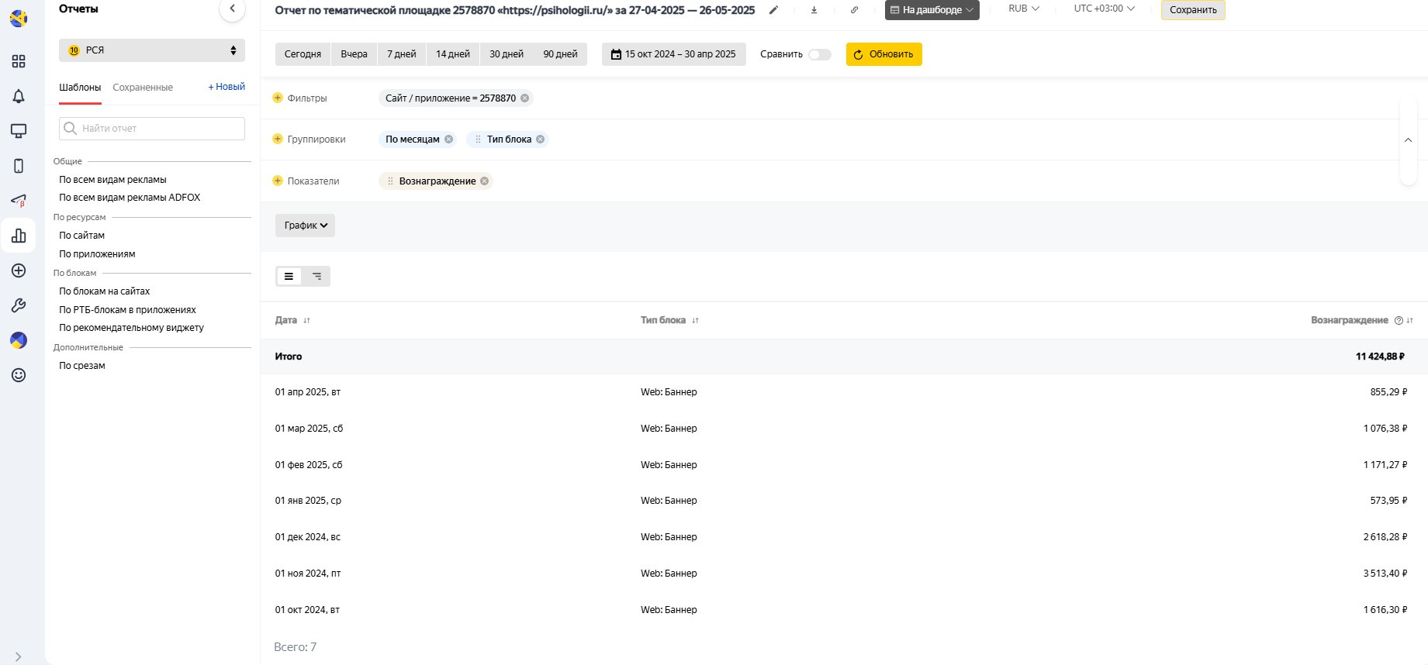Open the beta megaphone section in sidebar

[x=19, y=201]
